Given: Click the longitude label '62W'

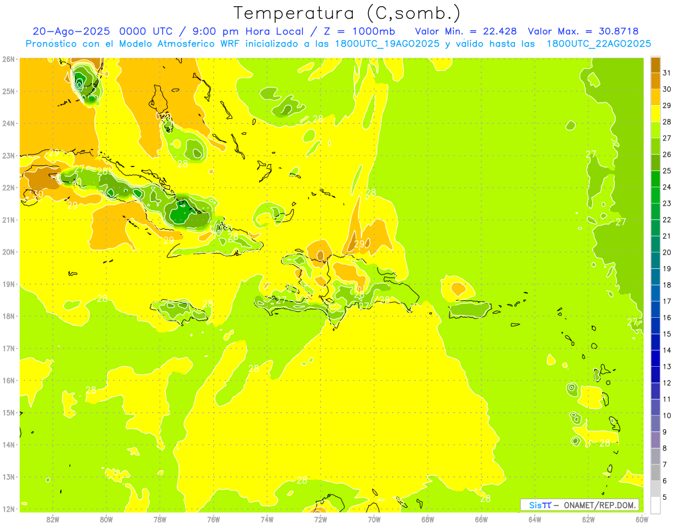Looking at the screenshot, I should (x=588, y=519).
